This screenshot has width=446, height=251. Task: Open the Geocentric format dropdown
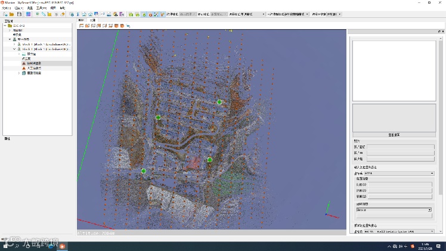click(x=394, y=210)
